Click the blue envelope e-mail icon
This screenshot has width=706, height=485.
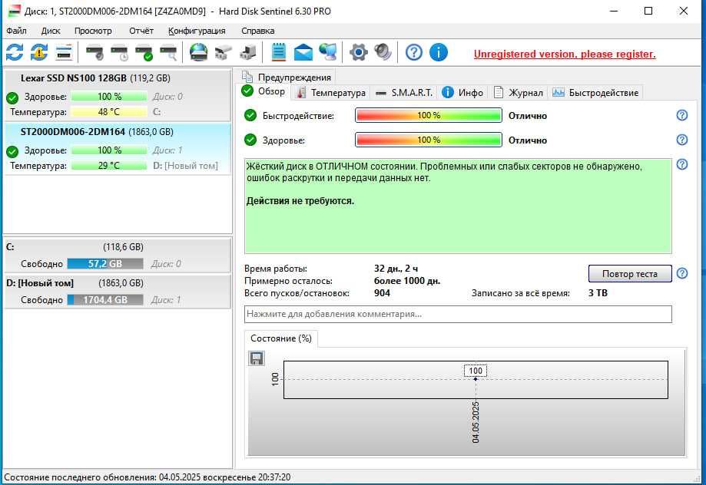point(303,52)
